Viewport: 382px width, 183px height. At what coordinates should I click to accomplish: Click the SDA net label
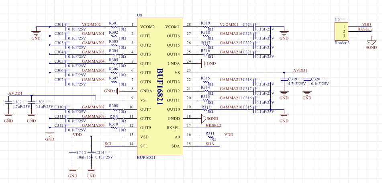click(210, 144)
